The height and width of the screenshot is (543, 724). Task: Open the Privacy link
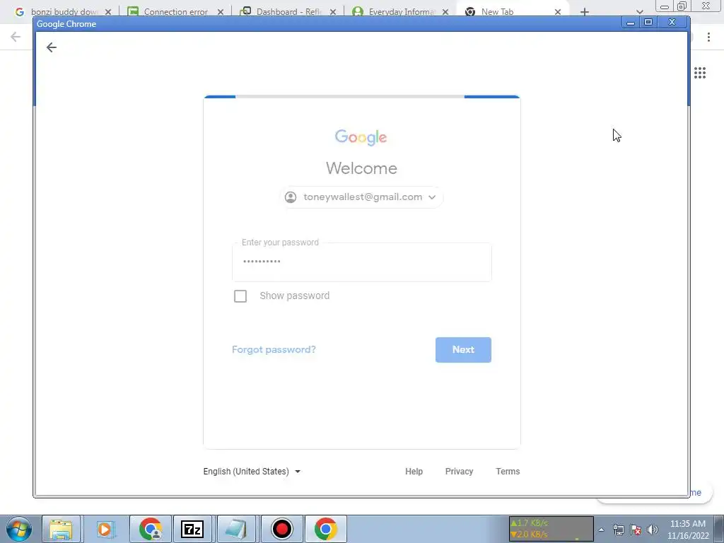[x=459, y=472]
